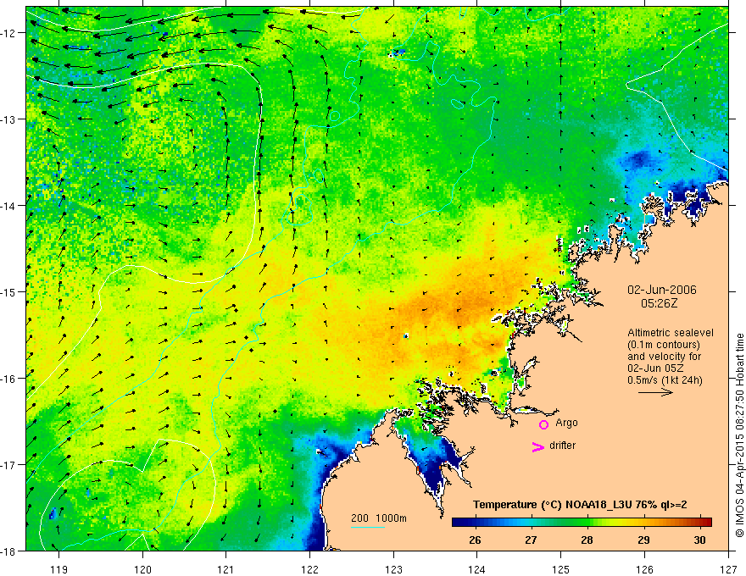The image size is (746, 576).
Task: Click the '200 1000m' depth label
Action: pos(379,518)
